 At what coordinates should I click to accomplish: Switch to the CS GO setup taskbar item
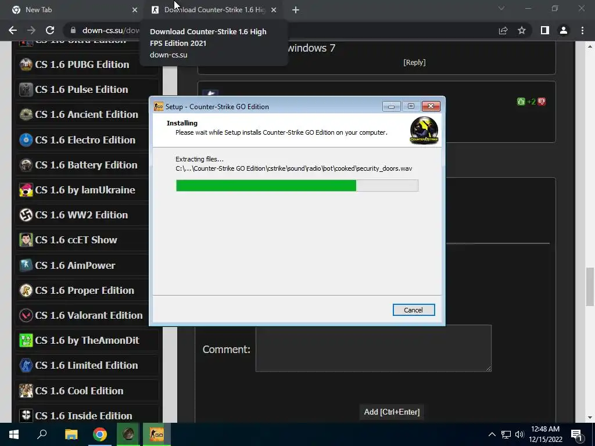click(157, 434)
